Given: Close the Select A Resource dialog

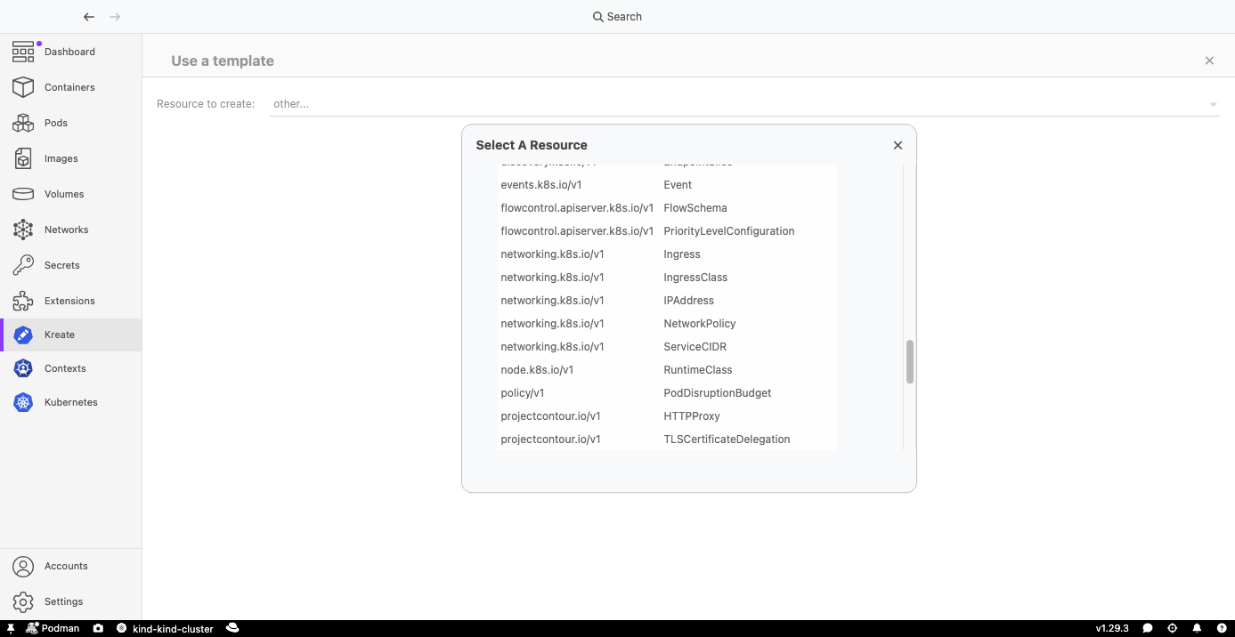Looking at the screenshot, I should tap(898, 145).
